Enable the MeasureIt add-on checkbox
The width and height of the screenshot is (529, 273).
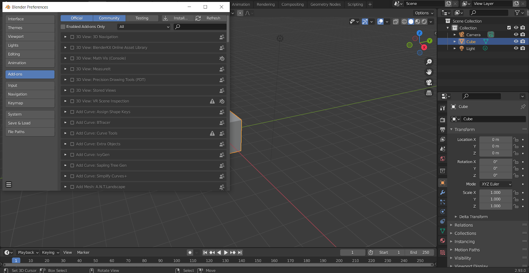(72, 69)
